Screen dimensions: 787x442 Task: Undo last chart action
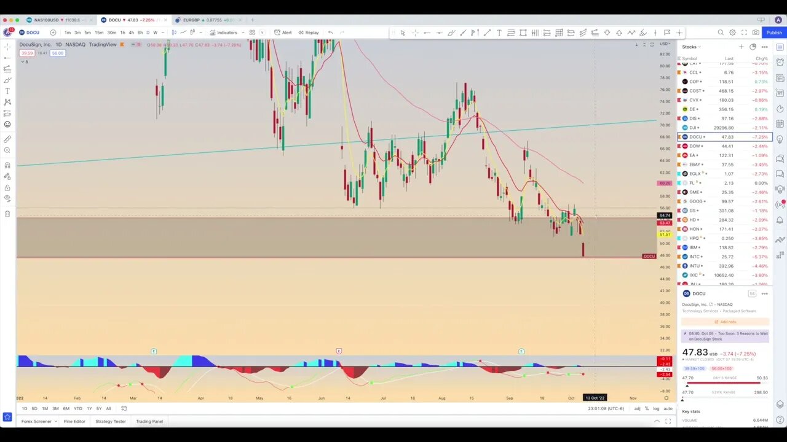tap(330, 33)
